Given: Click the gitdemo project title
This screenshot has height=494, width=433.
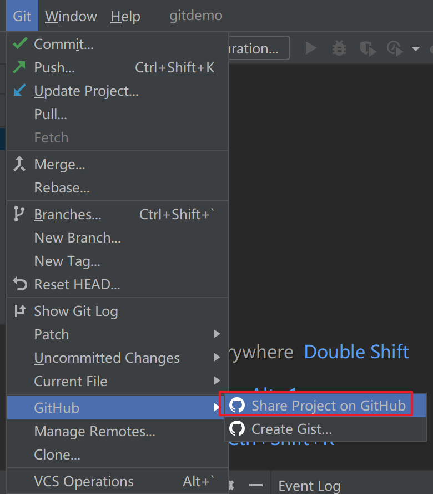Looking at the screenshot, I should [x=196, y=16].
